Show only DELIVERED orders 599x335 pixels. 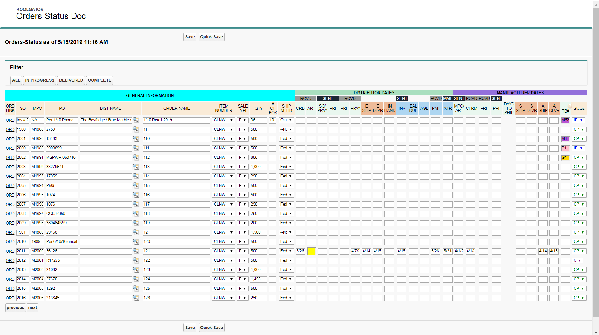[x=71, y=80]
